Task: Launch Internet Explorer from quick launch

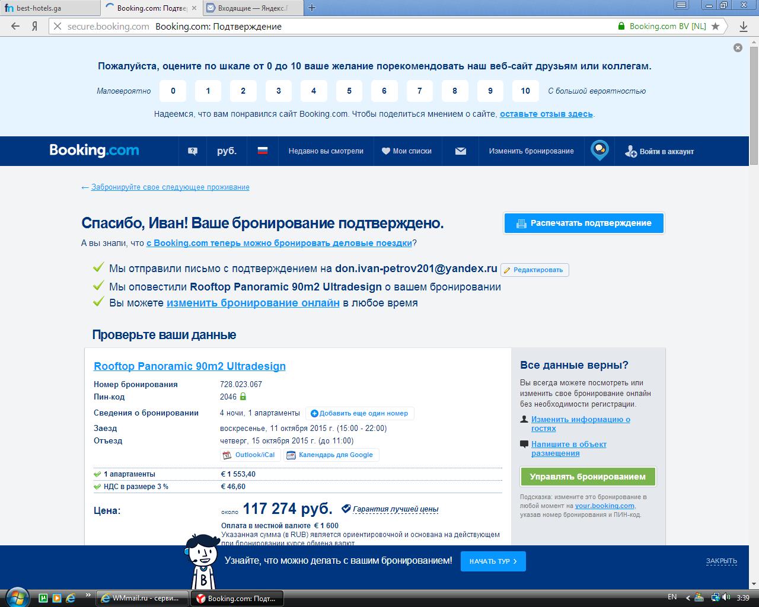Action: [x=71, y=598]
